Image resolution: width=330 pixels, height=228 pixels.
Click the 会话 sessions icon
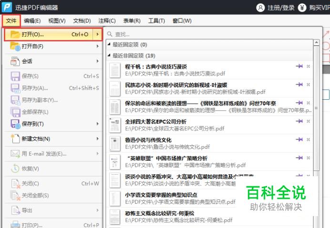click(15, 61)
